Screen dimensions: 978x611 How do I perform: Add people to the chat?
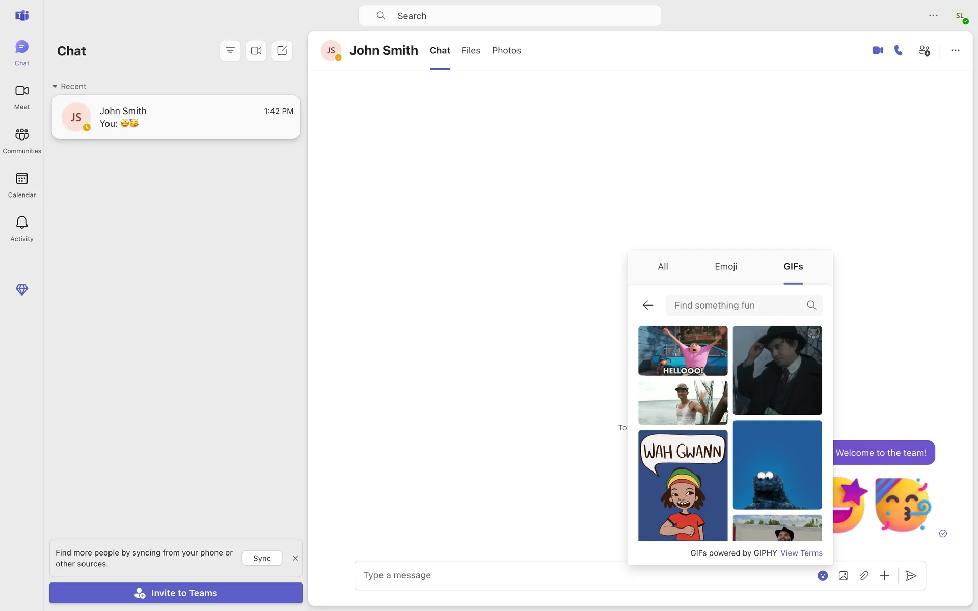[x=924, y=50]
